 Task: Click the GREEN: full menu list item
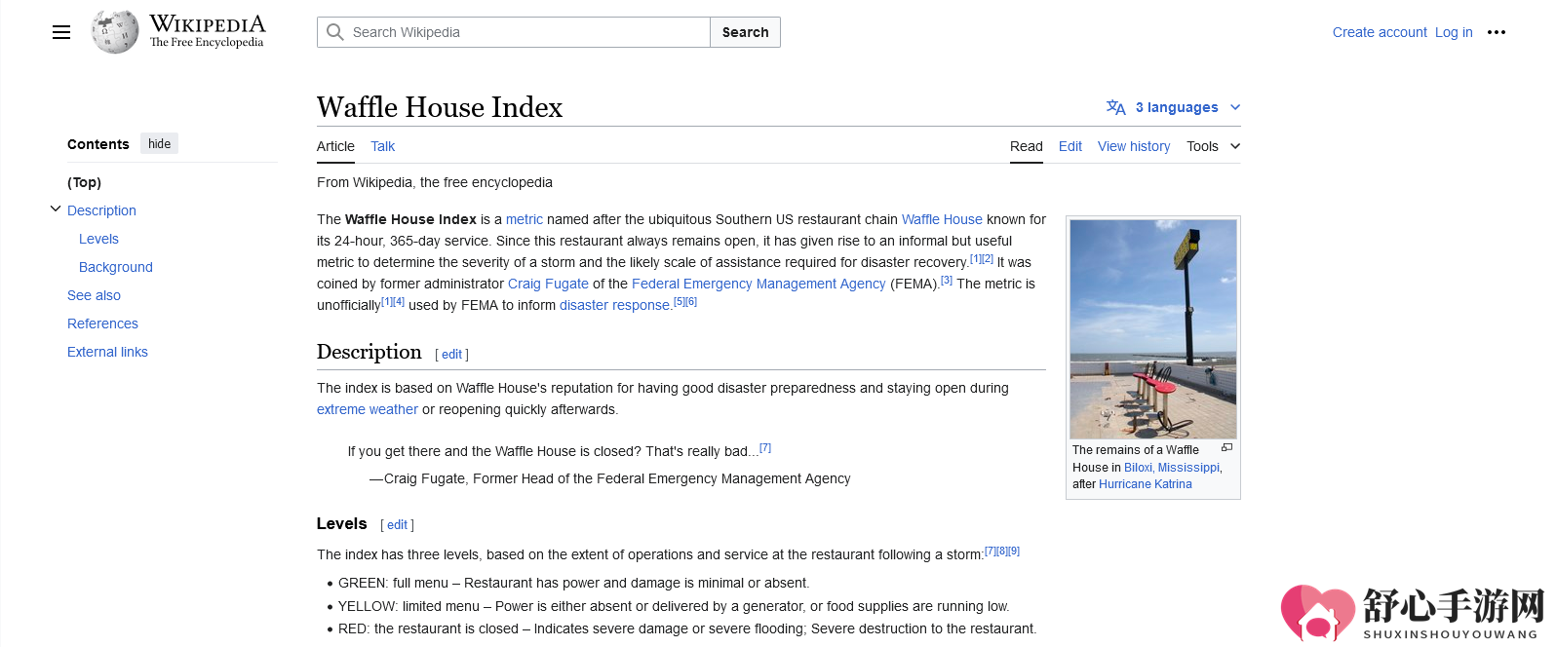click(573, 583)
